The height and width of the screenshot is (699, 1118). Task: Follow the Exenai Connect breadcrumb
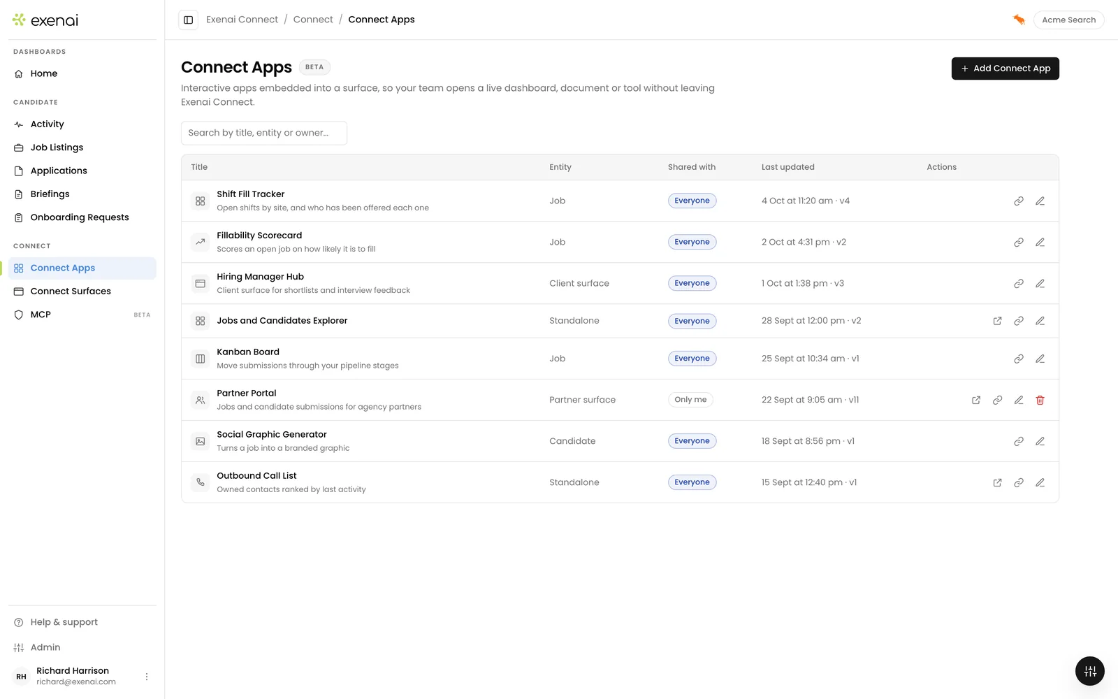pos(242,20)
